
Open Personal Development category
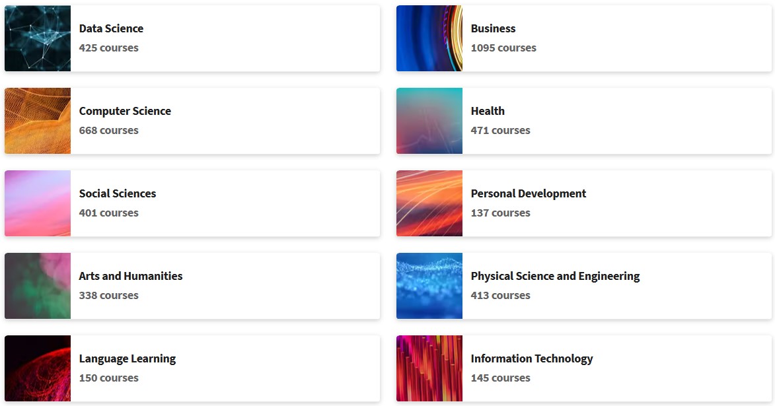coord(529,193)
